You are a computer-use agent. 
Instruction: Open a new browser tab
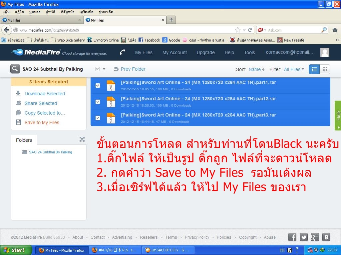171,20
